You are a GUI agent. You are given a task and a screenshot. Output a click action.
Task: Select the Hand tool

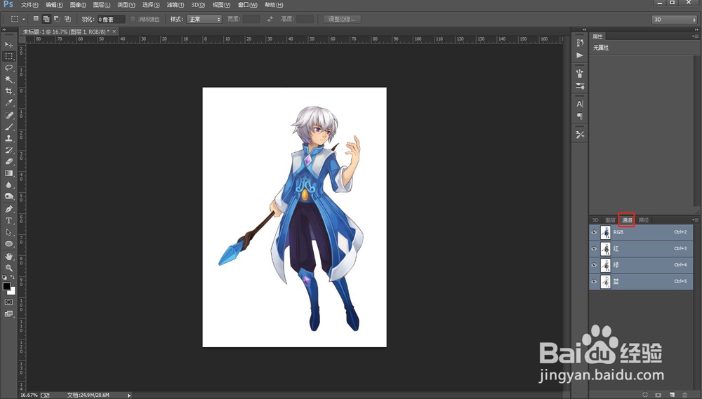pyautogui.click(x=8, y=257)
